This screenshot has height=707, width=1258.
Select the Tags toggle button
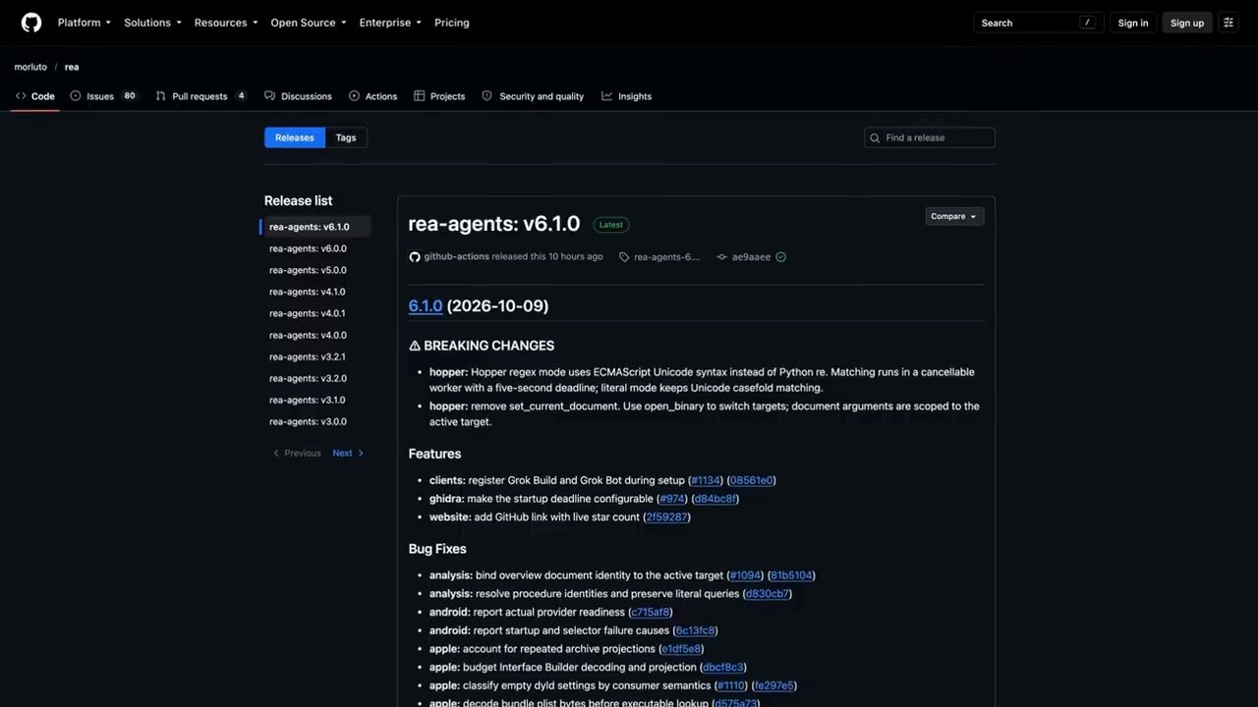click(x=346, y=137)
